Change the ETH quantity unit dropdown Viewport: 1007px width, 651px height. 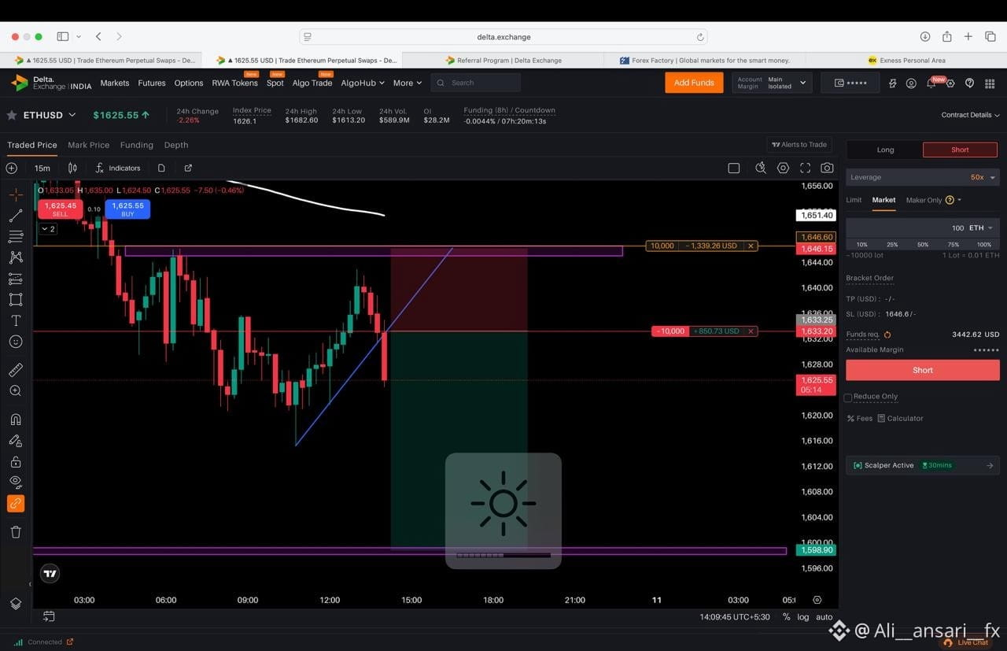[980, 227]
